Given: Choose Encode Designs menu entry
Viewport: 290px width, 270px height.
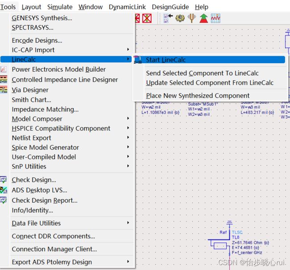Looking at the screenshot, I should point(37,41).
